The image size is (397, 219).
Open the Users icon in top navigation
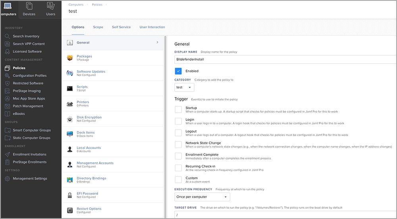point(50,6)
